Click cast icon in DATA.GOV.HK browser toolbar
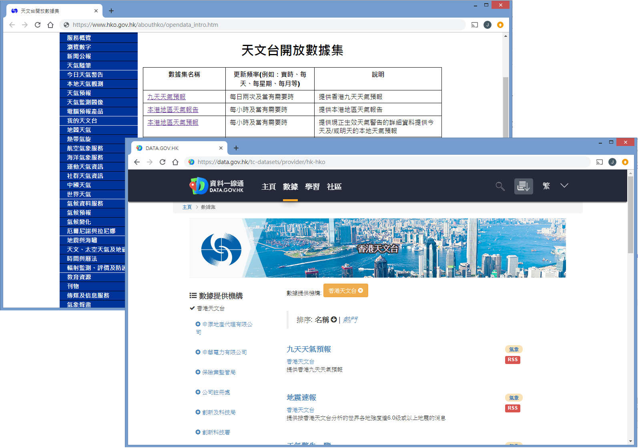The width and height of the screenshot is (638, 448). coord(599,162)
